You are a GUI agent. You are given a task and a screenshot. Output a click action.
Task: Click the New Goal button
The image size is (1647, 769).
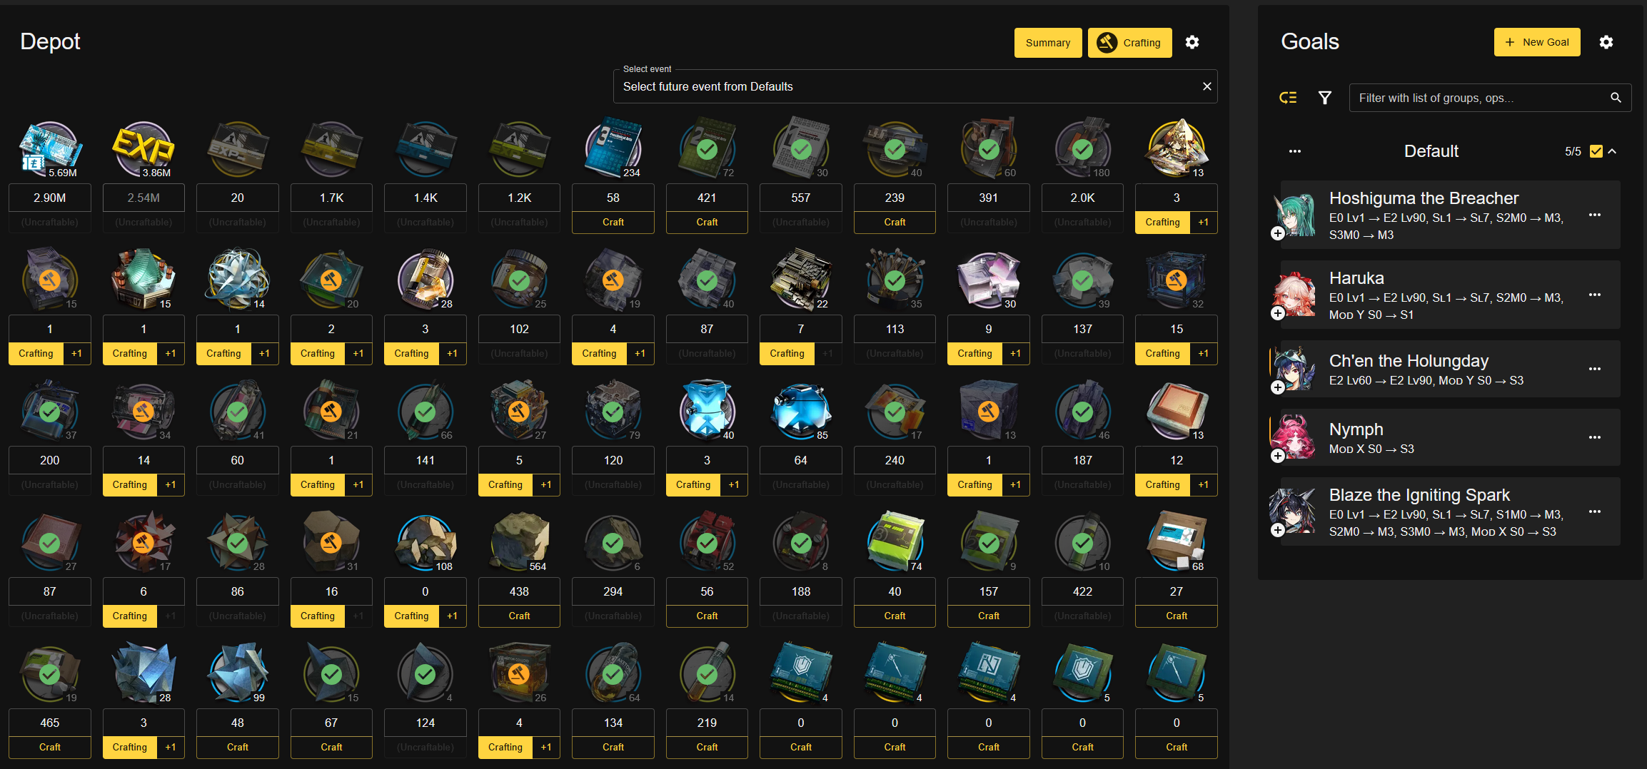click(1537, 42)
